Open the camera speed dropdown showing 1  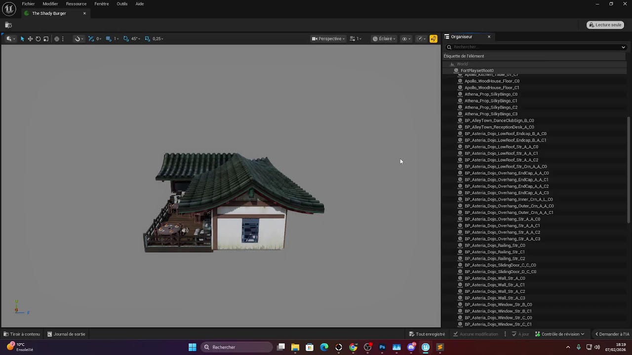point(355,38)
